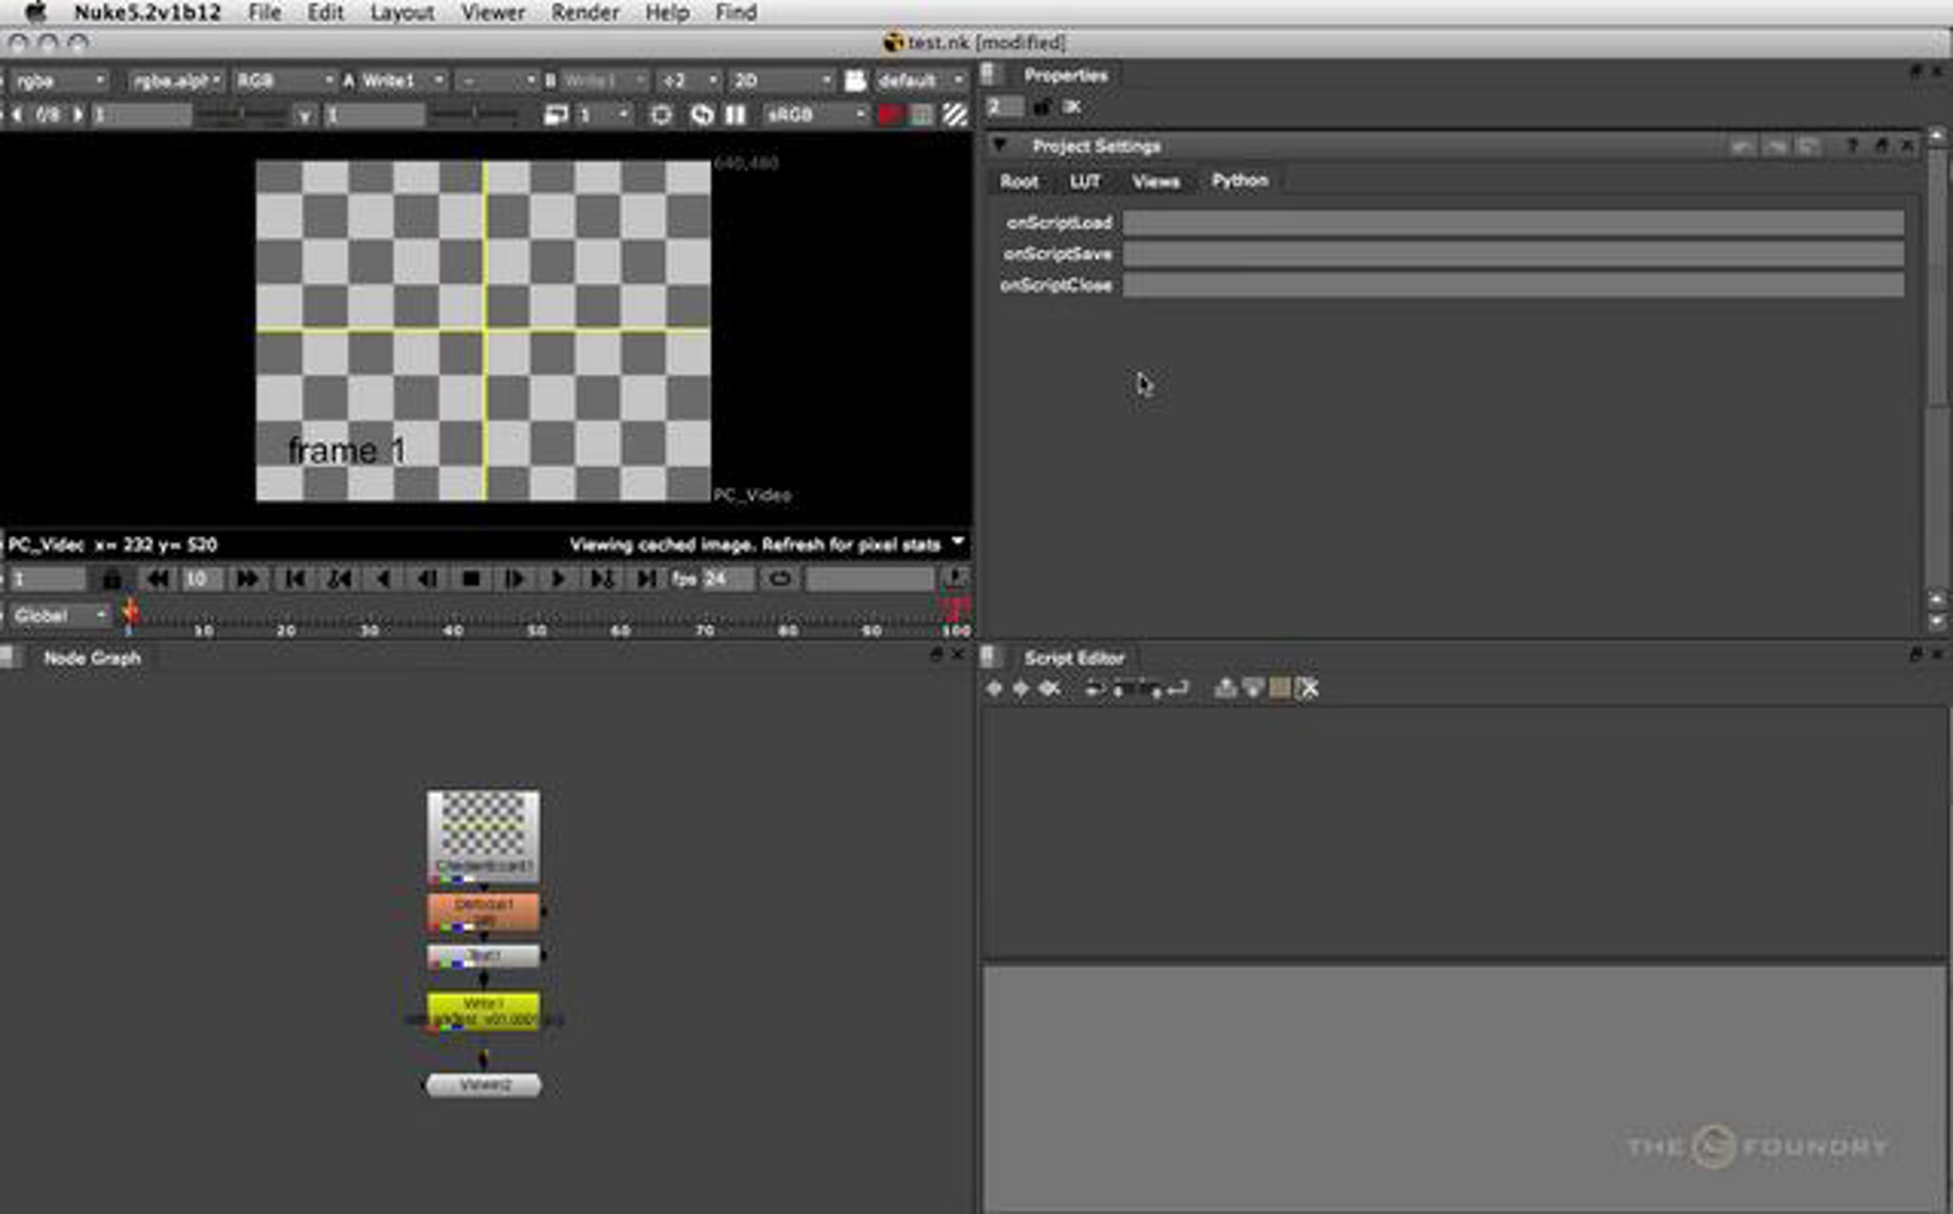The image size is (1953, 1214).
Task: Toggle the loop playback mode button
Action: point(780,579)
